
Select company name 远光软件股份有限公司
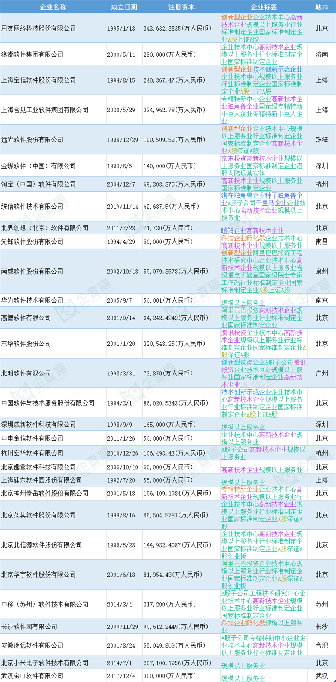click(32, 139)
